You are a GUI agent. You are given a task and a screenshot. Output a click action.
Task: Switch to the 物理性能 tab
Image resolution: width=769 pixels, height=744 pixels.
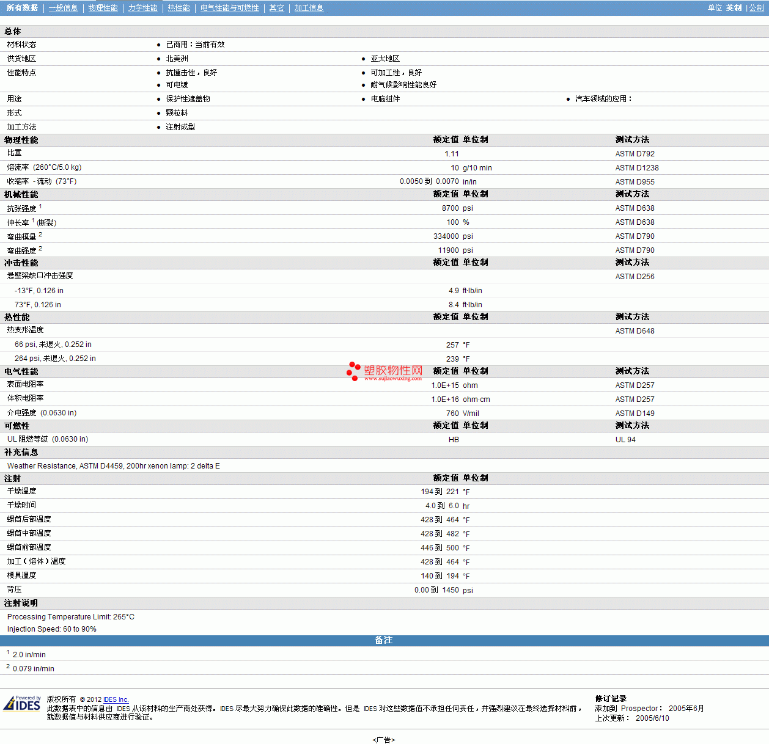(103, 8)
